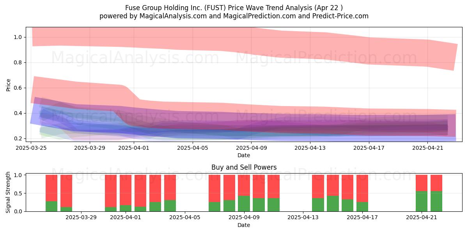Click the 2025-04-09 date tick under price chart
This screenshot has width=468, height=234.
pos(252,148)
